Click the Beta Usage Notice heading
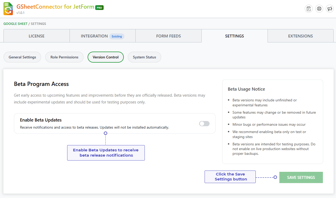The width and height of the screenshot is (336, 198). click(x=246, y=89)
